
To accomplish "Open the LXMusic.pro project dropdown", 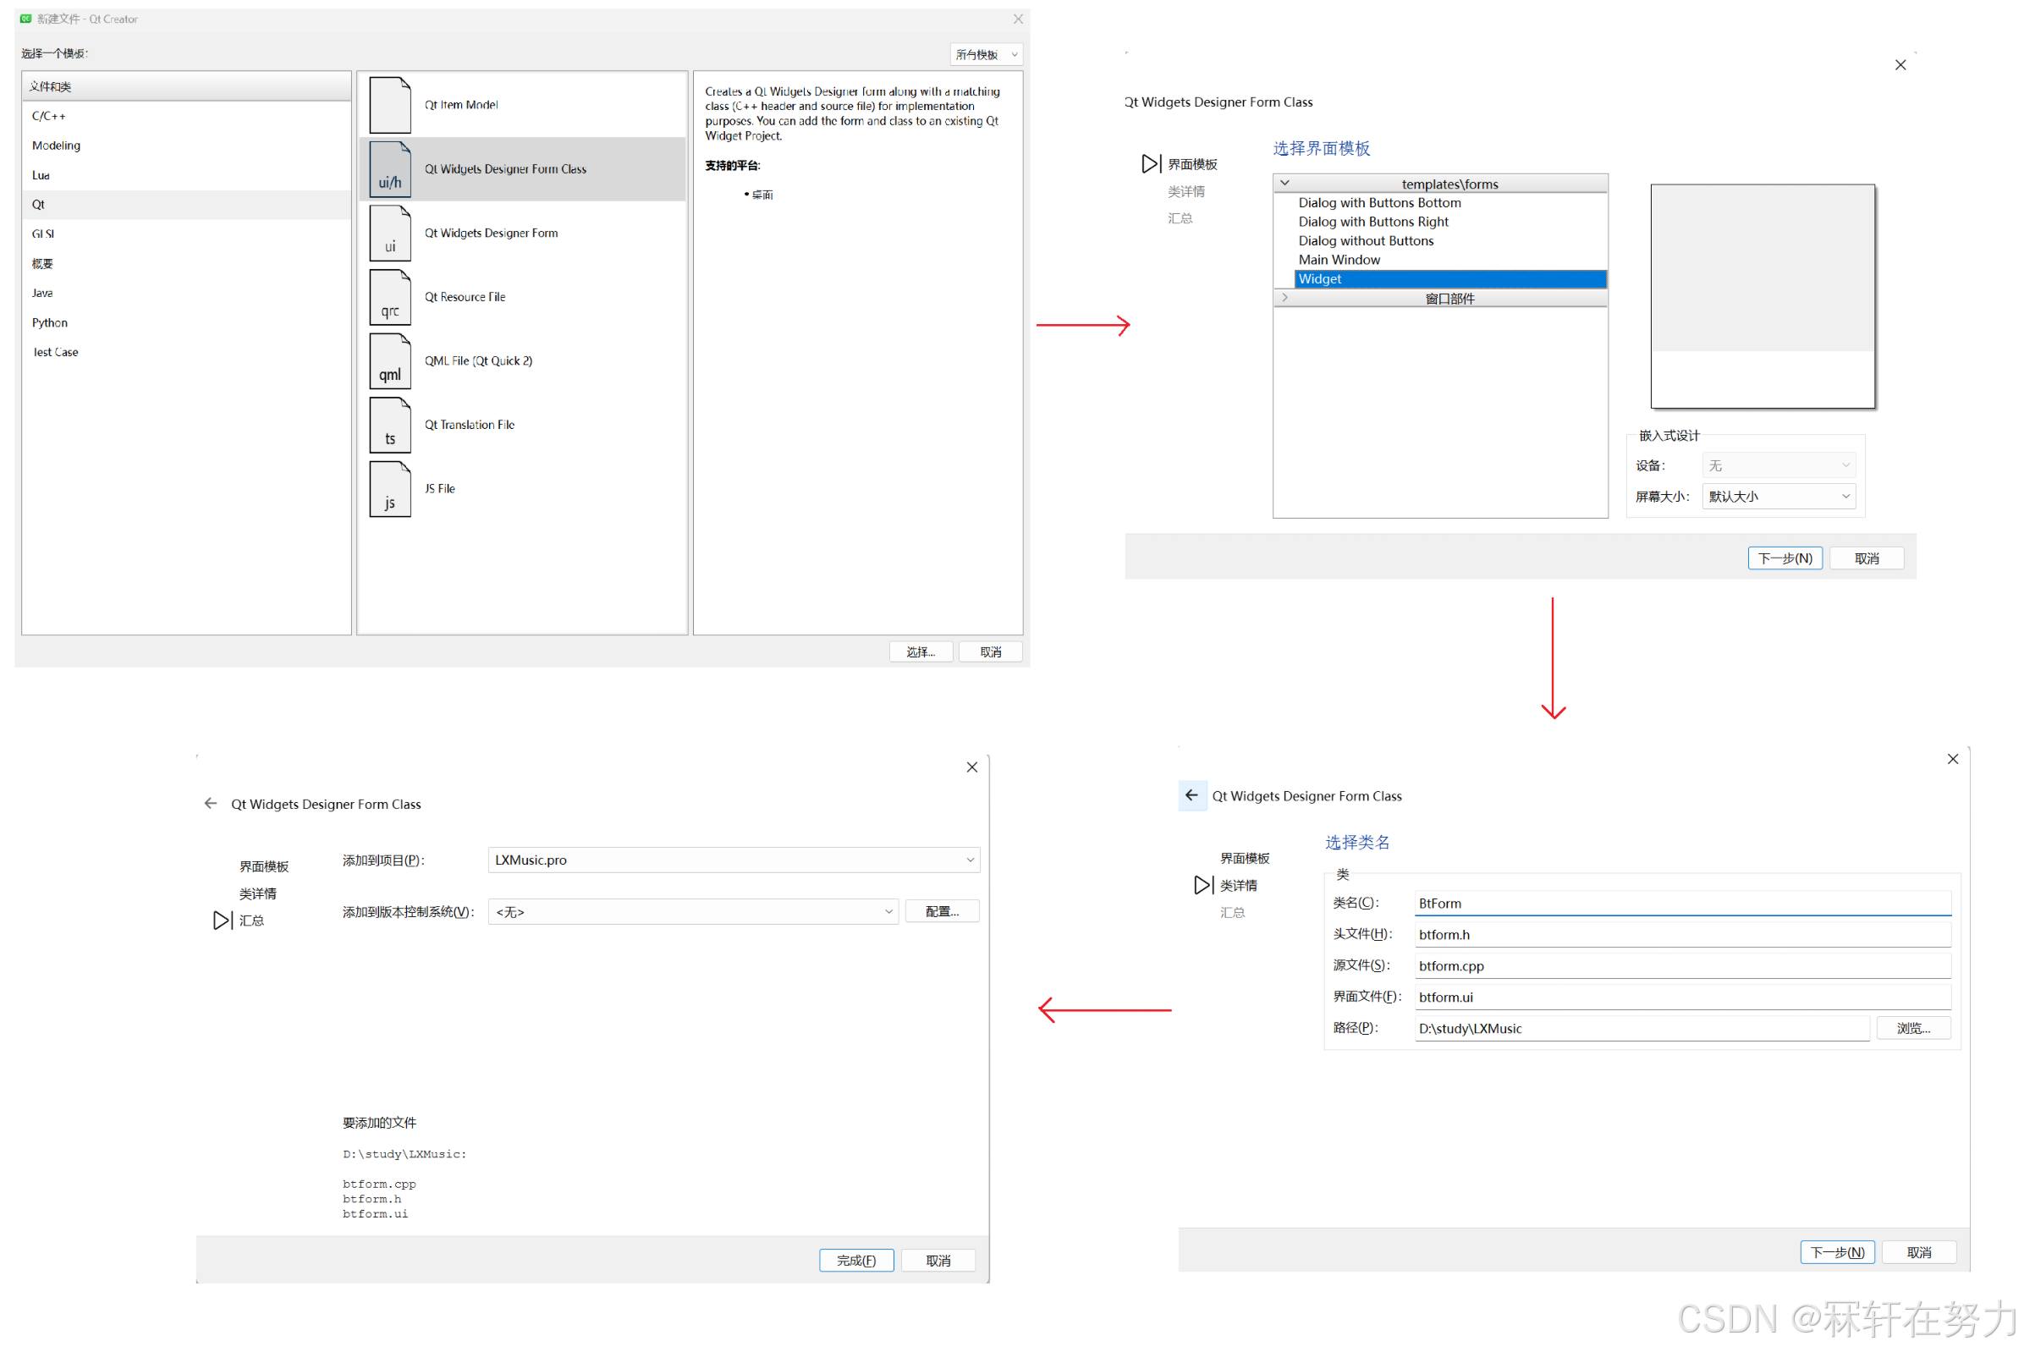I will pos(733,860).
